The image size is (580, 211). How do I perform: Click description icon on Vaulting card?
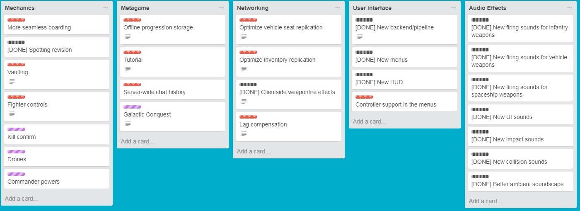[x=12, y=82]
